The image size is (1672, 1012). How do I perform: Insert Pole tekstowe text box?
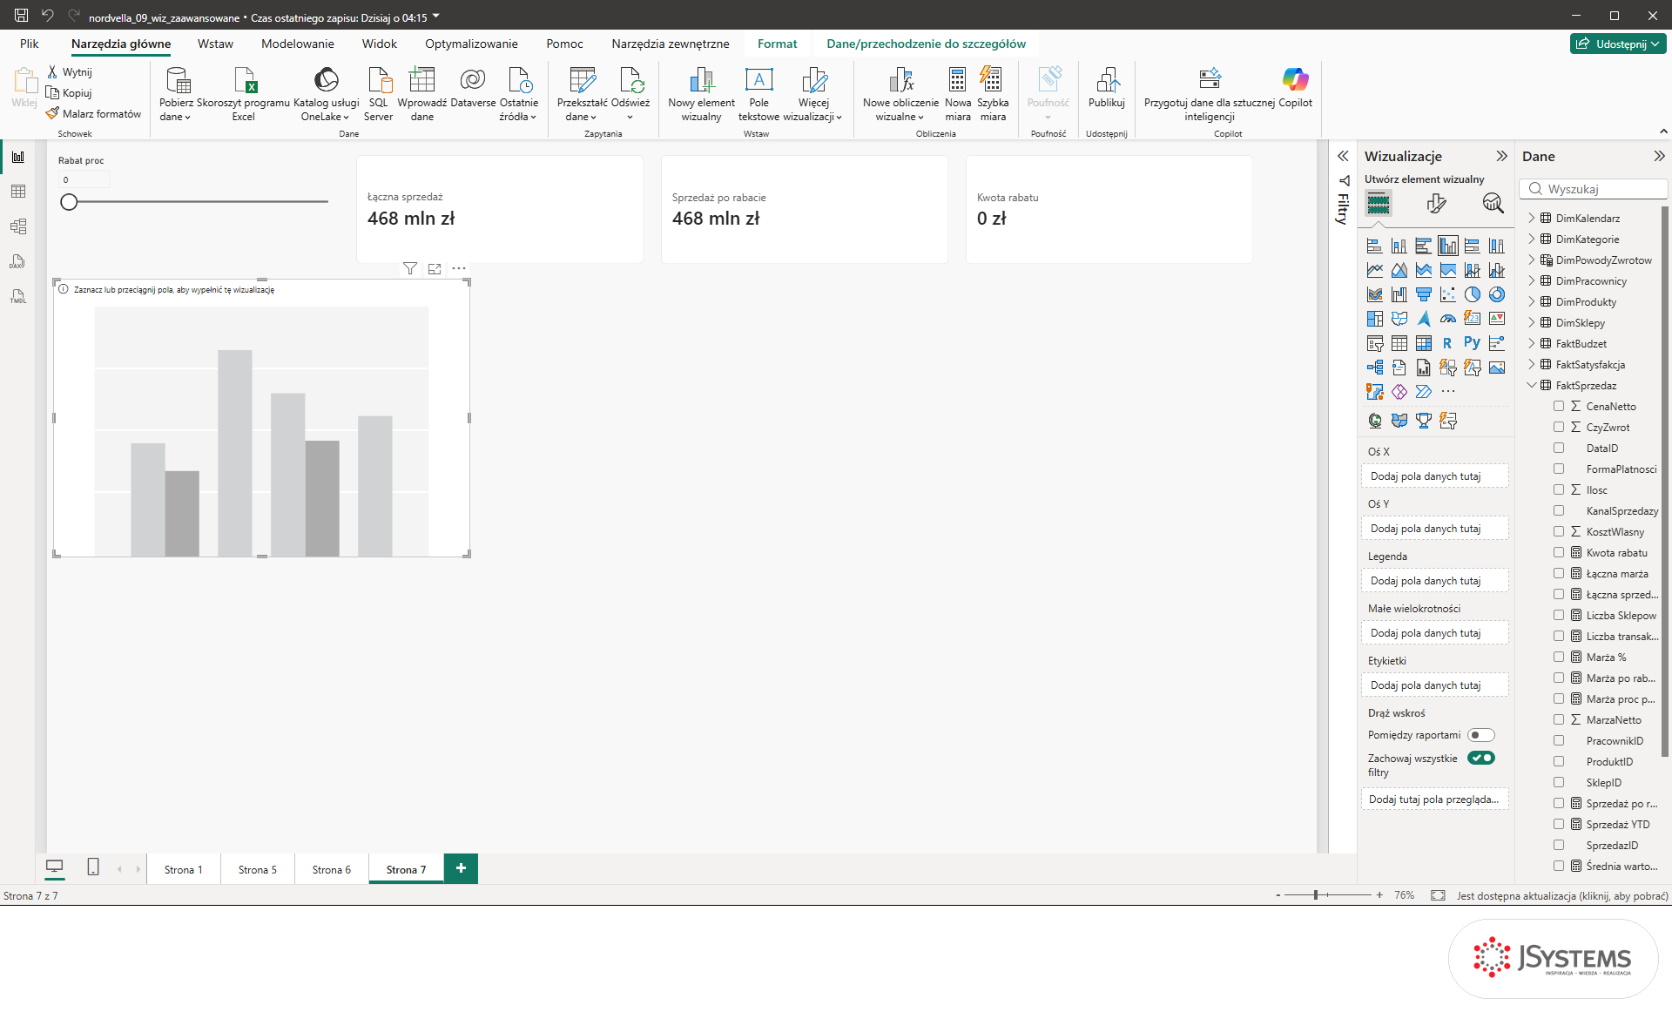point(758,94)
